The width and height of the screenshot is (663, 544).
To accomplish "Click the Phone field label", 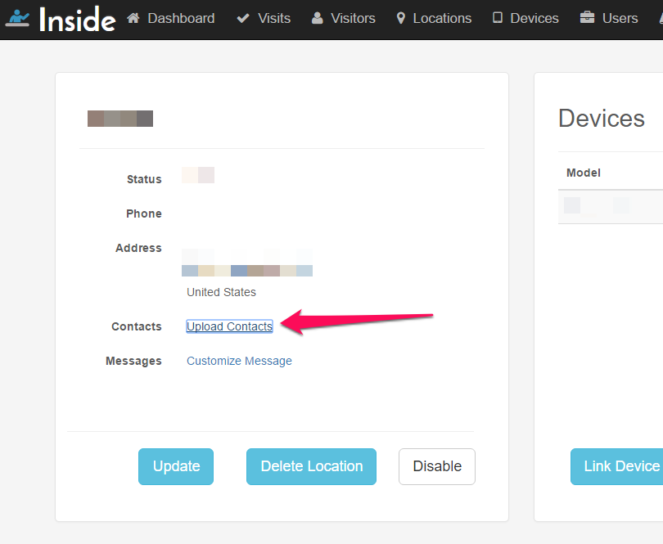I will 144,214.
